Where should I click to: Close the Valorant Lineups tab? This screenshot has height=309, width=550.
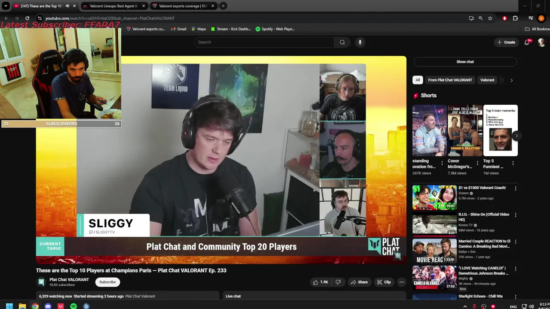tap(144, 6)
